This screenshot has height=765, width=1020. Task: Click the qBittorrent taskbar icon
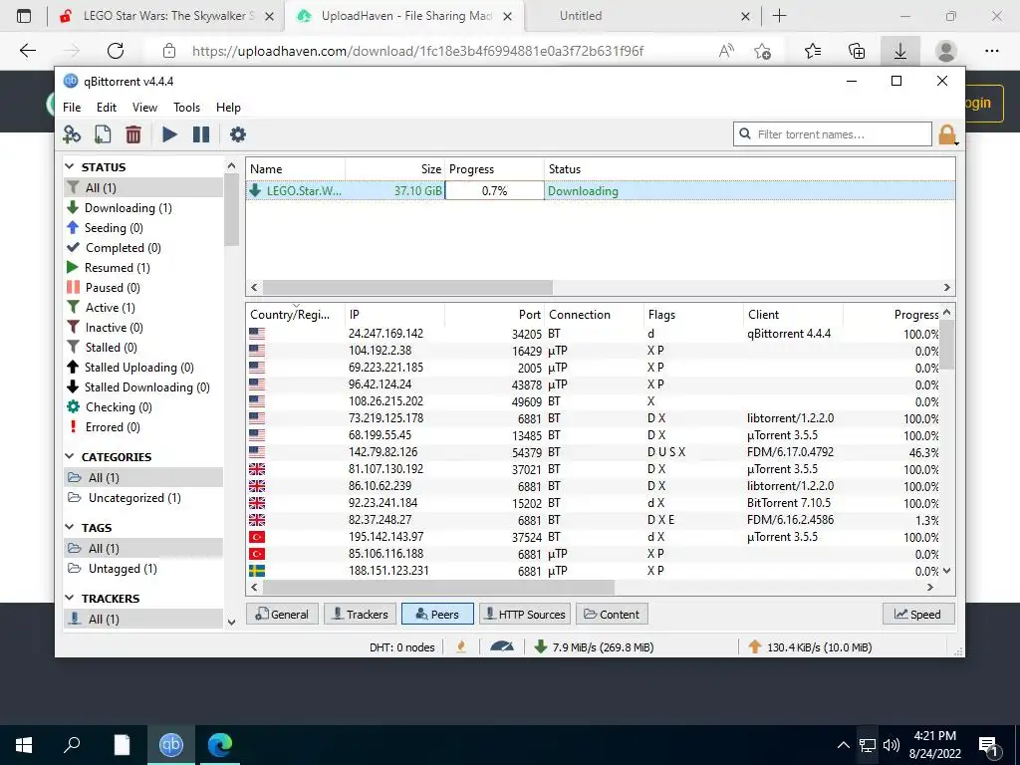click(x=170, y=745)
